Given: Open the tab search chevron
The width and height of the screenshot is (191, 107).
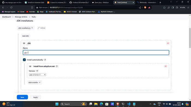Looking at the screenshot, I should (x=171, y=2).
